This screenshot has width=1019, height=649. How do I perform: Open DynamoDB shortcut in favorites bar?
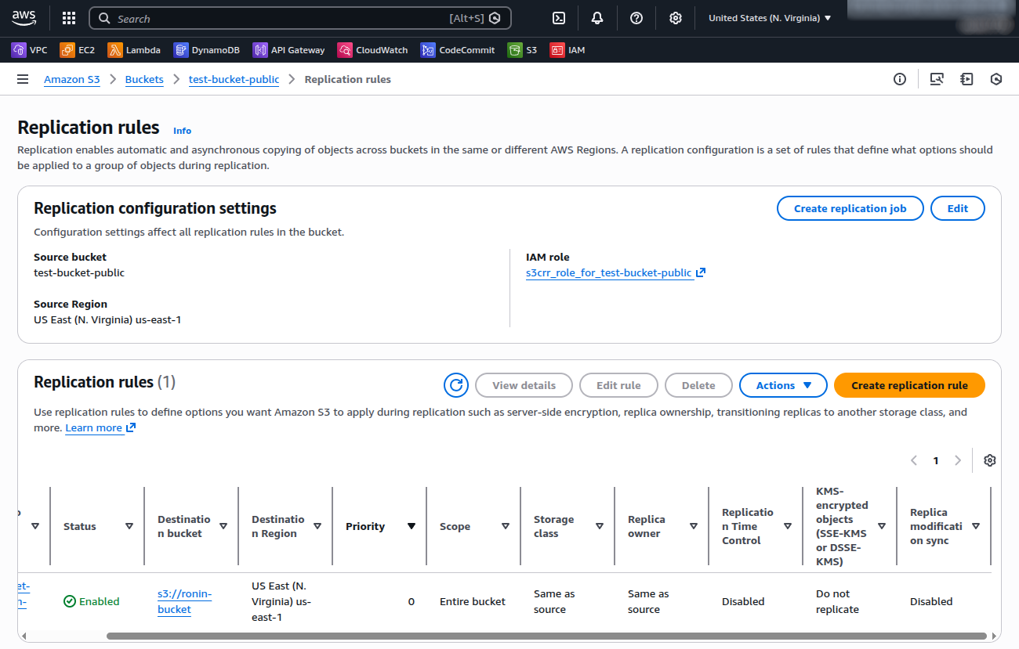[x=207, y=50]
